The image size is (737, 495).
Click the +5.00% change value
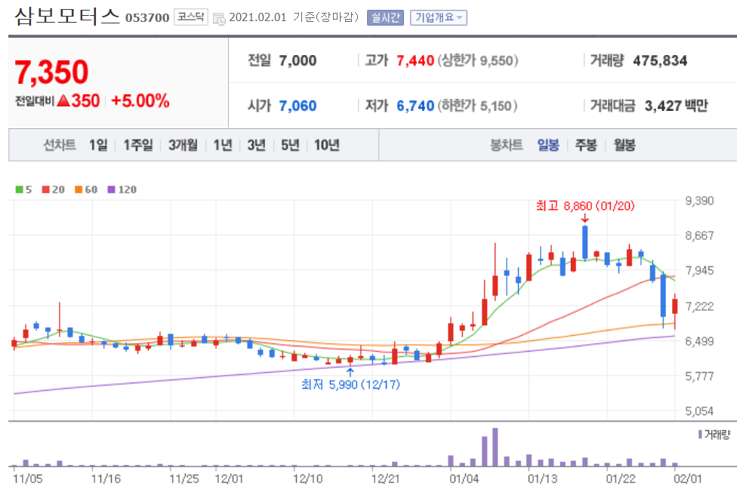(x=140, y=101)
